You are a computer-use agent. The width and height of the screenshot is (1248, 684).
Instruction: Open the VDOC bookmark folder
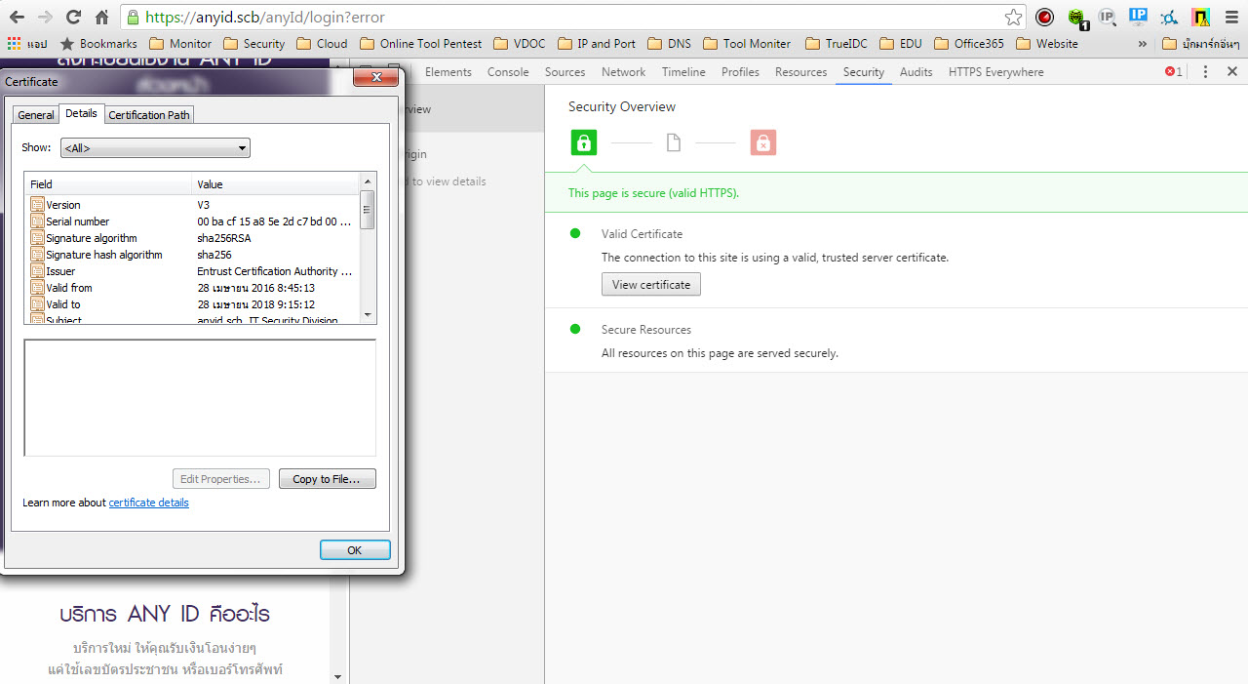point(520,43)
